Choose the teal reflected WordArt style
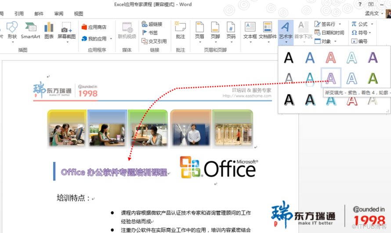 click(310, 78)
